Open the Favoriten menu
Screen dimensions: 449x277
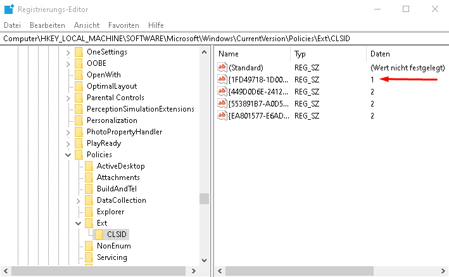(x=123, y=25)
